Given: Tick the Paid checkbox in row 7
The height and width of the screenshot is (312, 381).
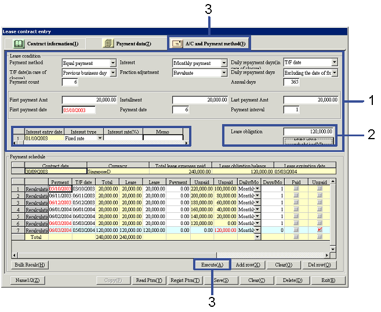Looking at the screenshot, I should pos(296,230).
